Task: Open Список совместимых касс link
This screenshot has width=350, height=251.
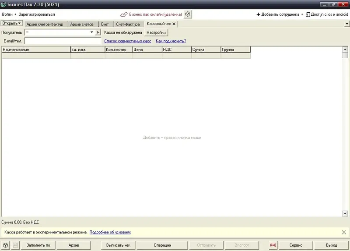Action: [x=128, y=41]
